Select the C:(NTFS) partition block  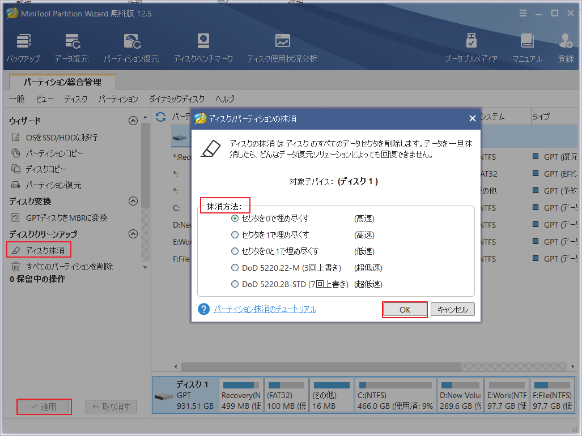(x=395, y=395)
